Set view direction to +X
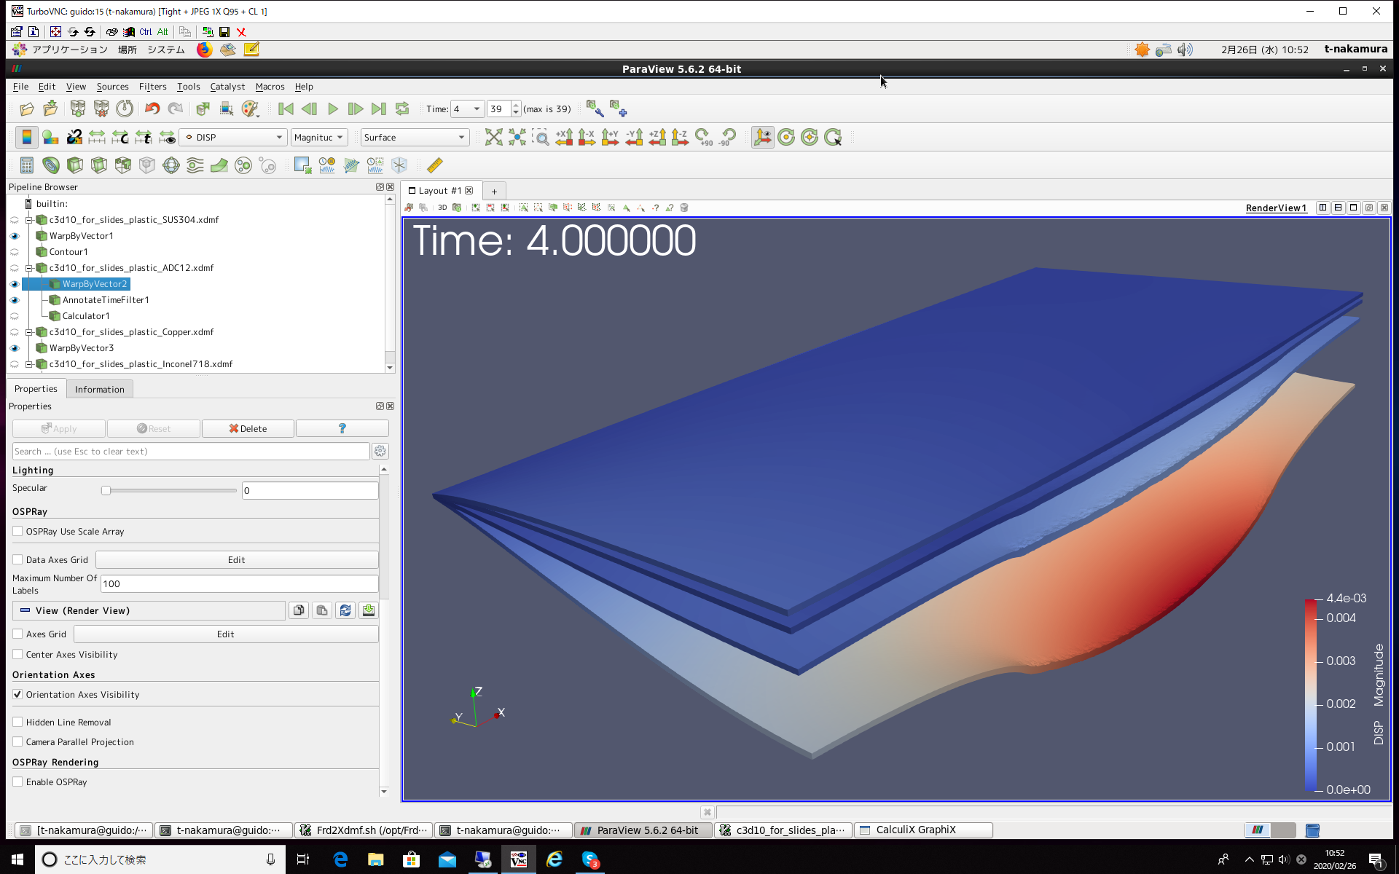Image resolution: width=1399 pixels, height=874 pixels. pyautogui.click(x=564, y=137)
